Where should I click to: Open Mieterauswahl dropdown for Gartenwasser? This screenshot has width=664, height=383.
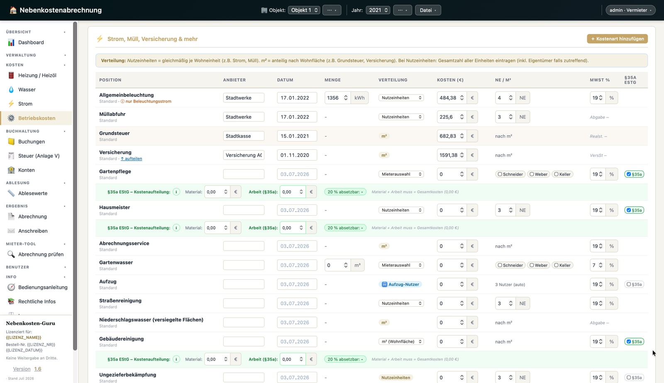[x=401, y=265]
